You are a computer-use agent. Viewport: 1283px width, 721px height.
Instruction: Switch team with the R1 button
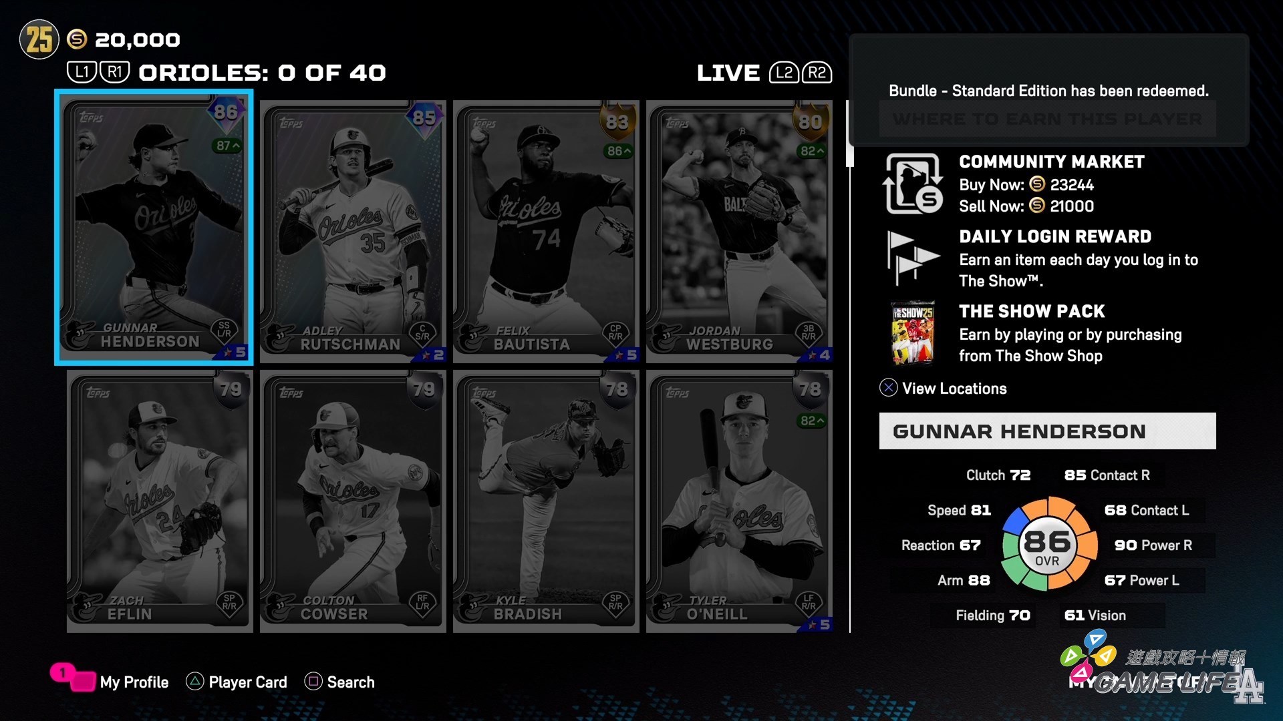114,72
